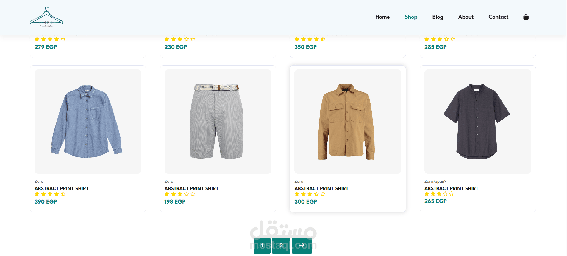Click star rating of 390 EGP shirt
Image resolution: width=567 pixels, height=256 pixels.
(50, 194)
